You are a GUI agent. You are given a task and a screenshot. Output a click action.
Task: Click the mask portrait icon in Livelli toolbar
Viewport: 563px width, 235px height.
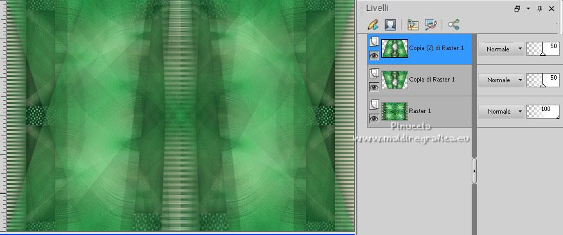(x=390, y=25)
